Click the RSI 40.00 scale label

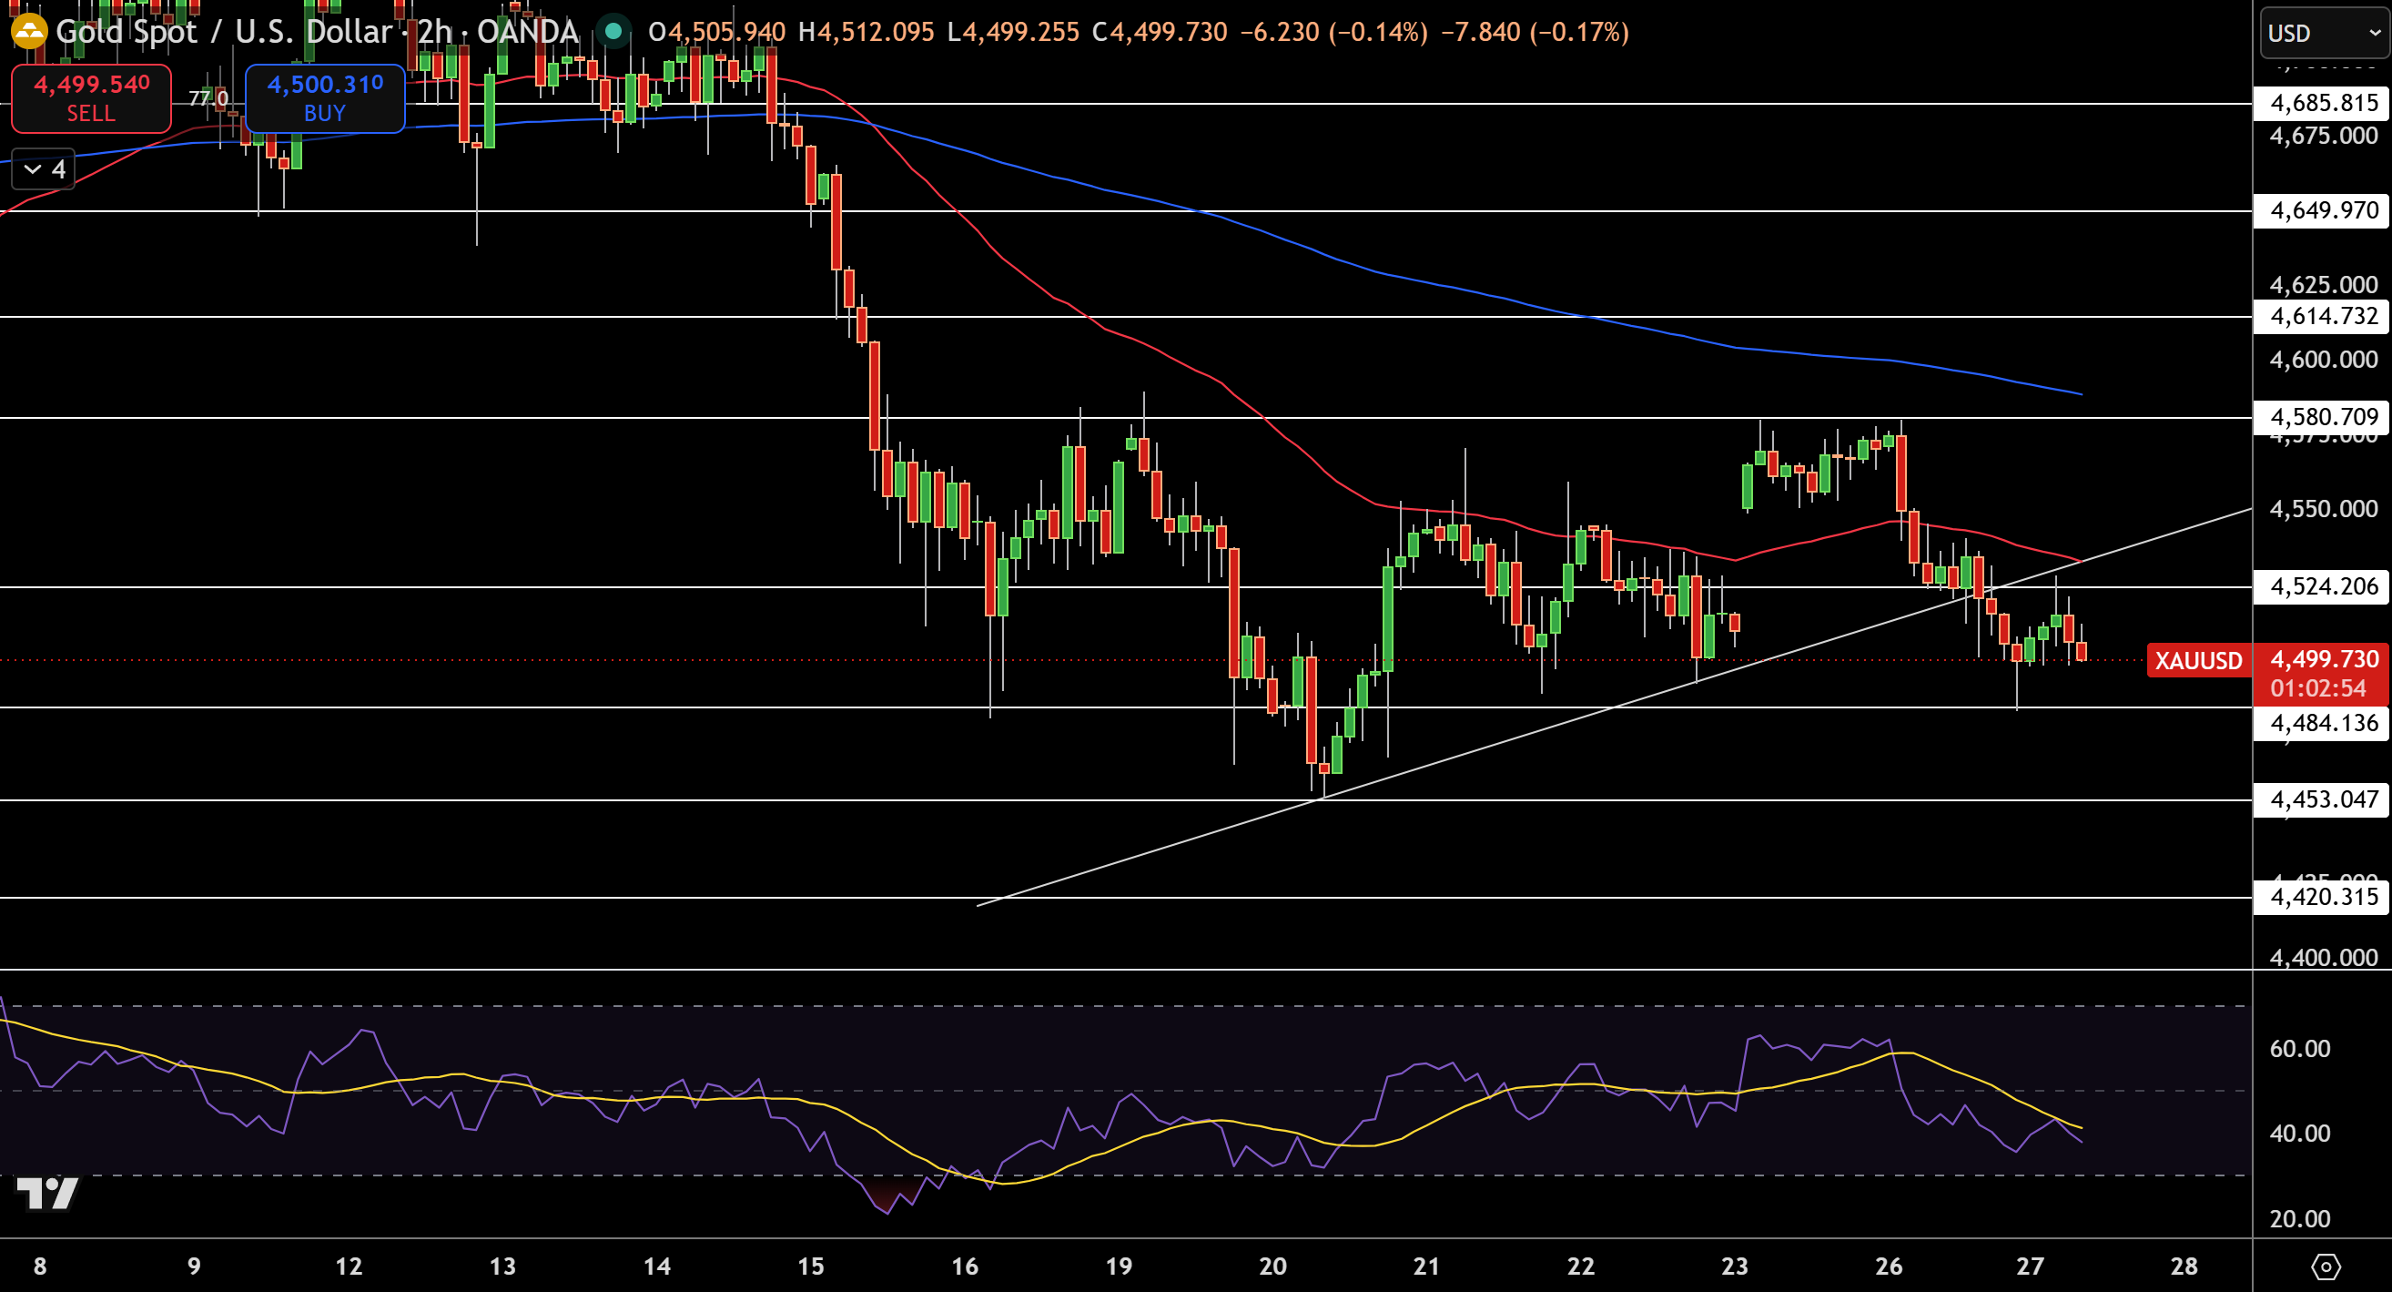tap(2299, 1134)
